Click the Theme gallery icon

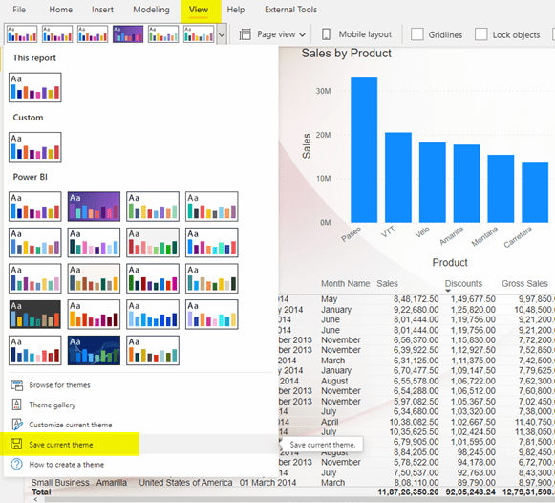pyautogui.click(x=16, y=405)
